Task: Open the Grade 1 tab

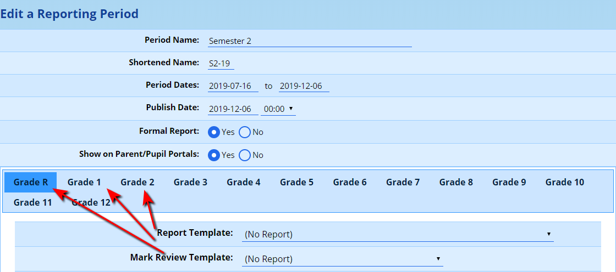Action: (84, 182)
